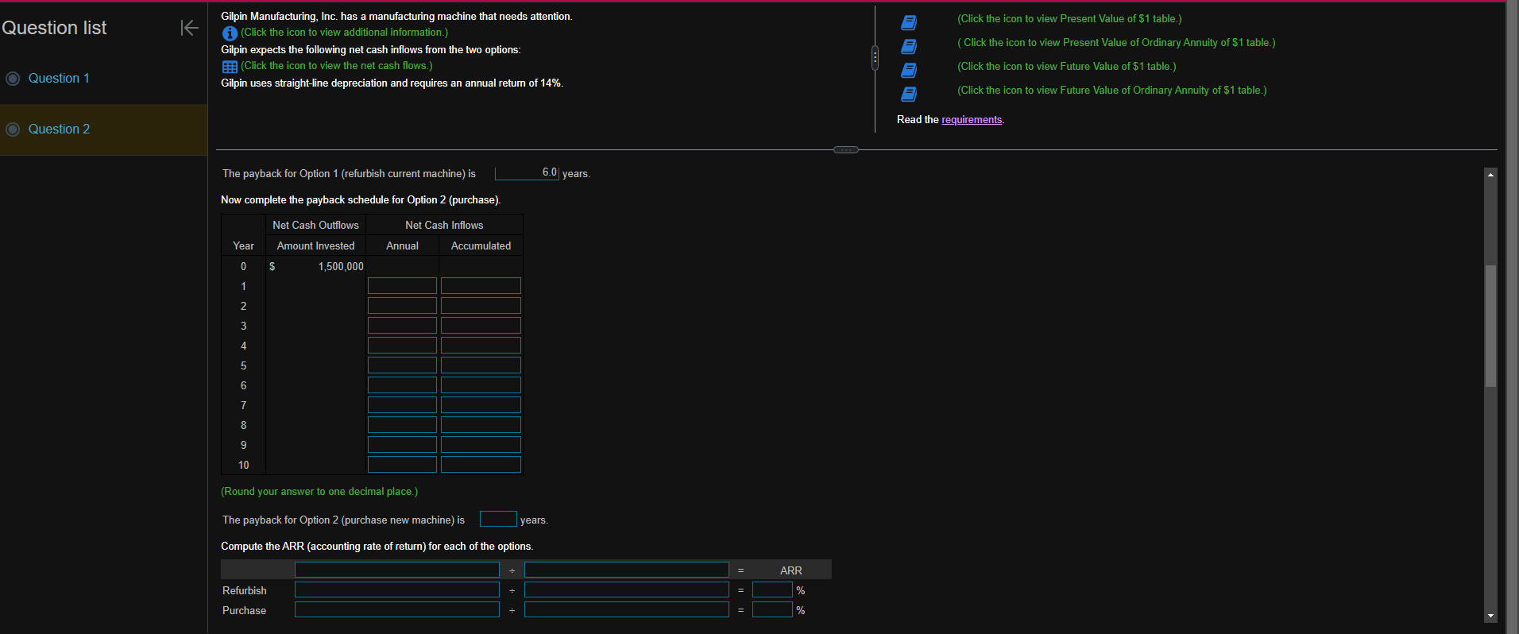The width and height of the screenshot is (1519, 634).
Task: Open Present Value of Ordinary Annuity table icon
Action: tap(909, 46)
